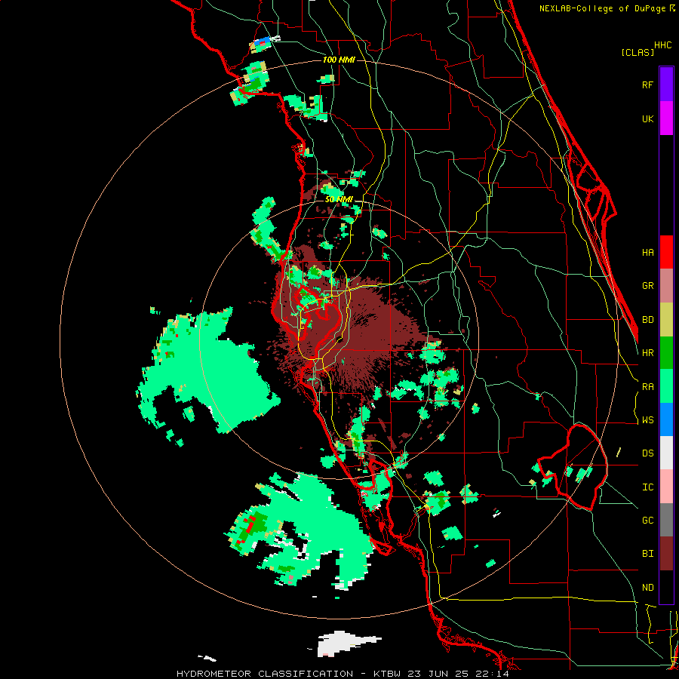
Task: Click the [CLAS] units label
Action: (x=638, y=53)
